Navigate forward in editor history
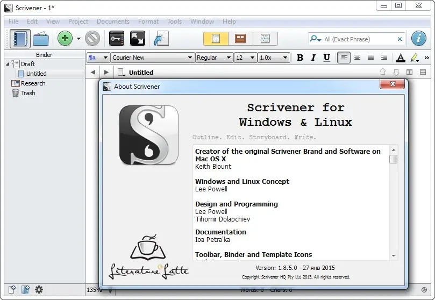 pyautogui.click(x=106, y=73)
